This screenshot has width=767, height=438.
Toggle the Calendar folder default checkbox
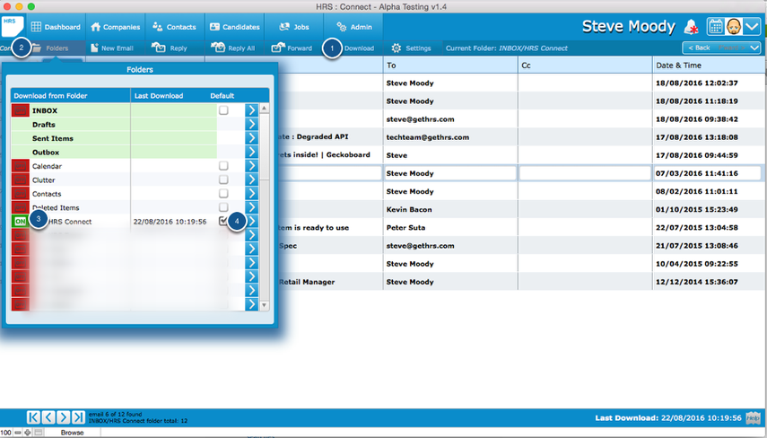pyautogui.click(x=223, y=165)
